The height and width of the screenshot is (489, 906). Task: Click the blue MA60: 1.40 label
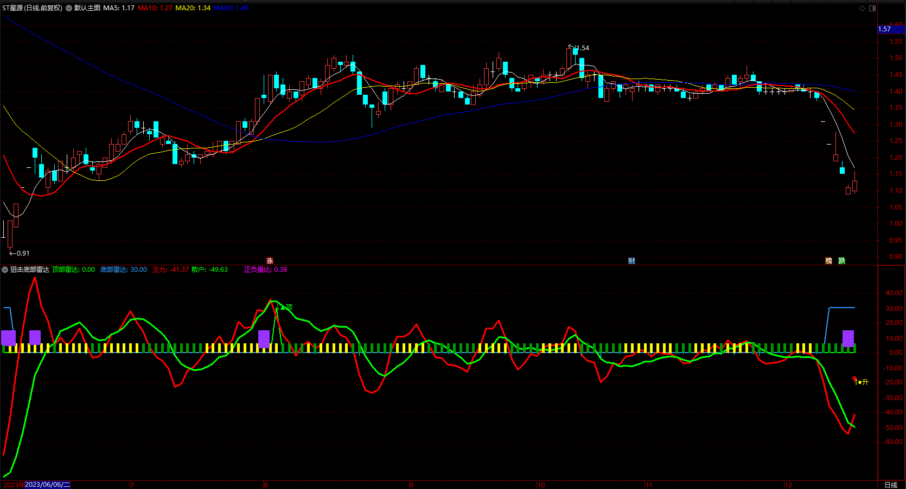point(231,8)
